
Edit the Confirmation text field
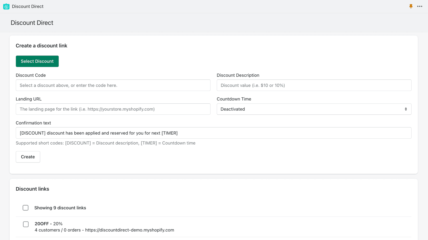coord(213,133)
